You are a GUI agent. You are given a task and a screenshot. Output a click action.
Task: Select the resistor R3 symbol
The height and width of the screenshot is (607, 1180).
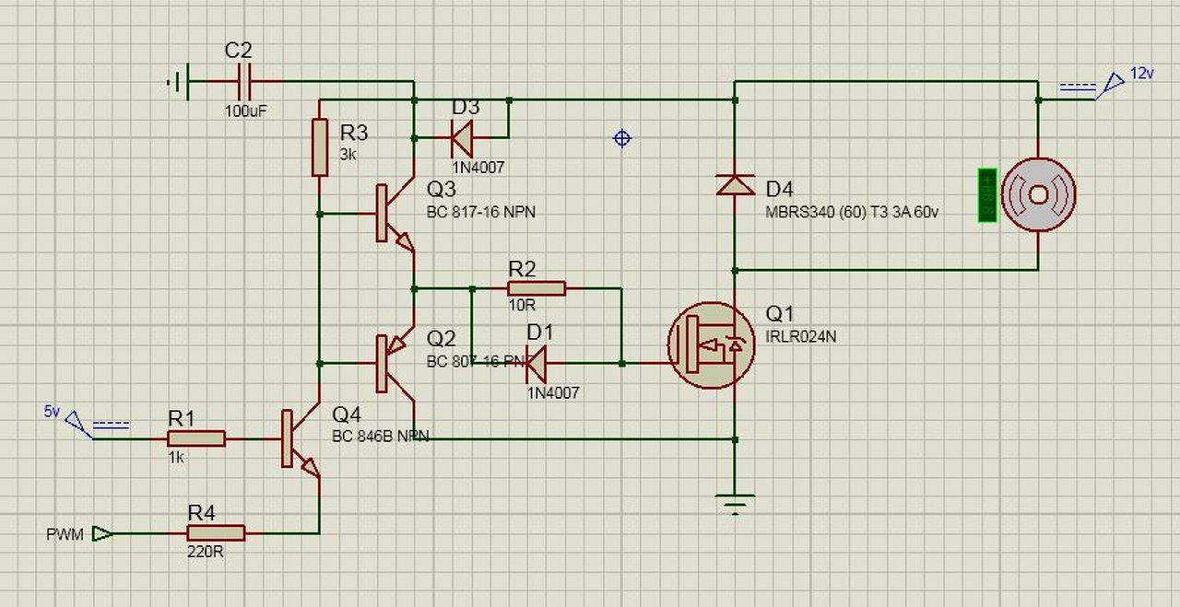click(320, 146)
